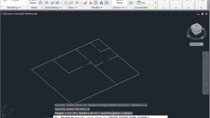Click the Orbit tool in navigation bar
The image size is (210, 118).
click(206, 80)
